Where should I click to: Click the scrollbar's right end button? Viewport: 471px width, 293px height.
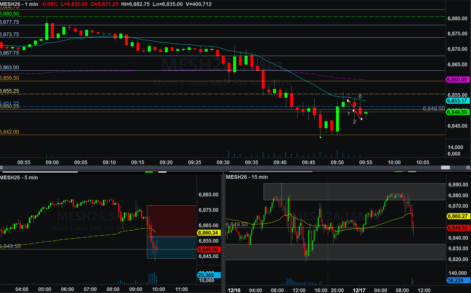tap(468, 167)
